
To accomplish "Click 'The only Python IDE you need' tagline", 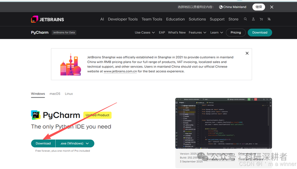I will point(71,127).
